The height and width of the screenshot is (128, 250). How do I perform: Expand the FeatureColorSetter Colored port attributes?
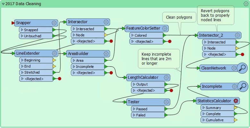click(x=132, y=35)
